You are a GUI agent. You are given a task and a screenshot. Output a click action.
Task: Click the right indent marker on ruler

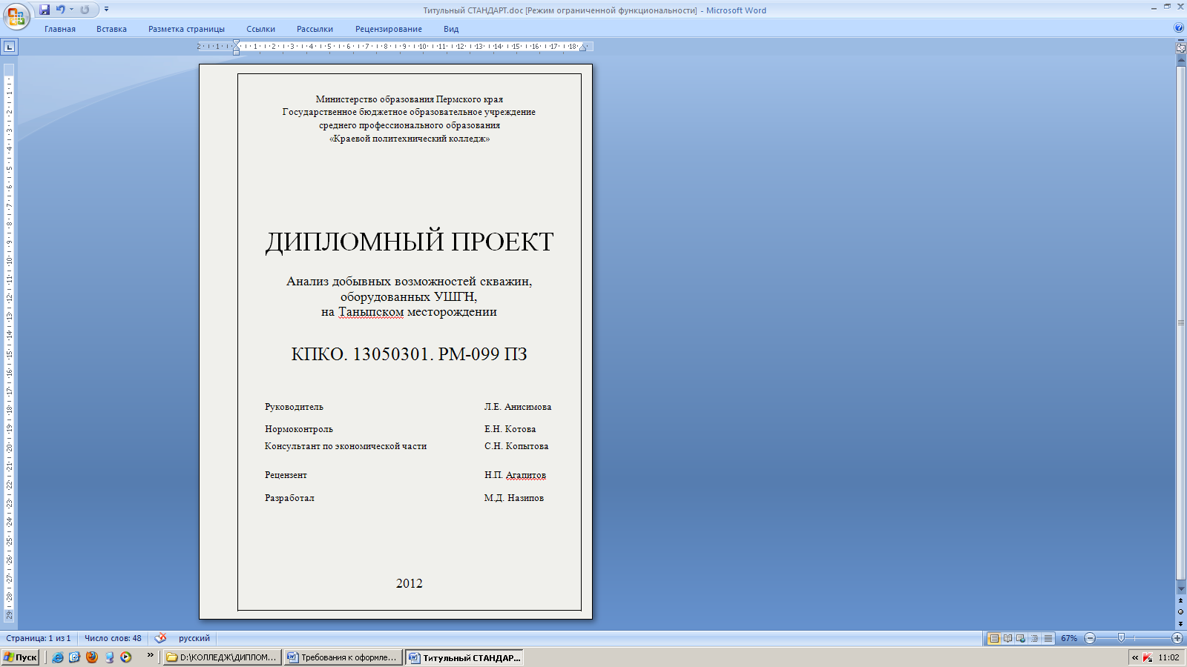[x=583, y=48]
